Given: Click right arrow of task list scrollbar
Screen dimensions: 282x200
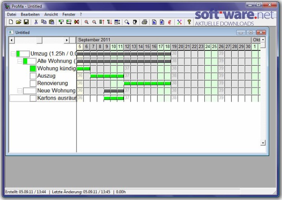Looking at the screenshot, I should pos(67,40).
